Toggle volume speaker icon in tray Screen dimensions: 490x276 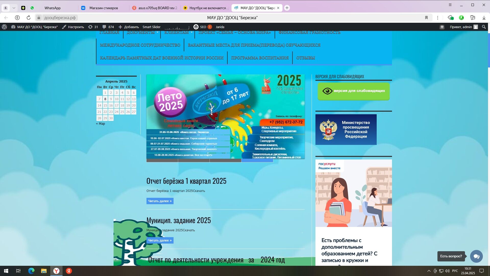coord(447,271)
